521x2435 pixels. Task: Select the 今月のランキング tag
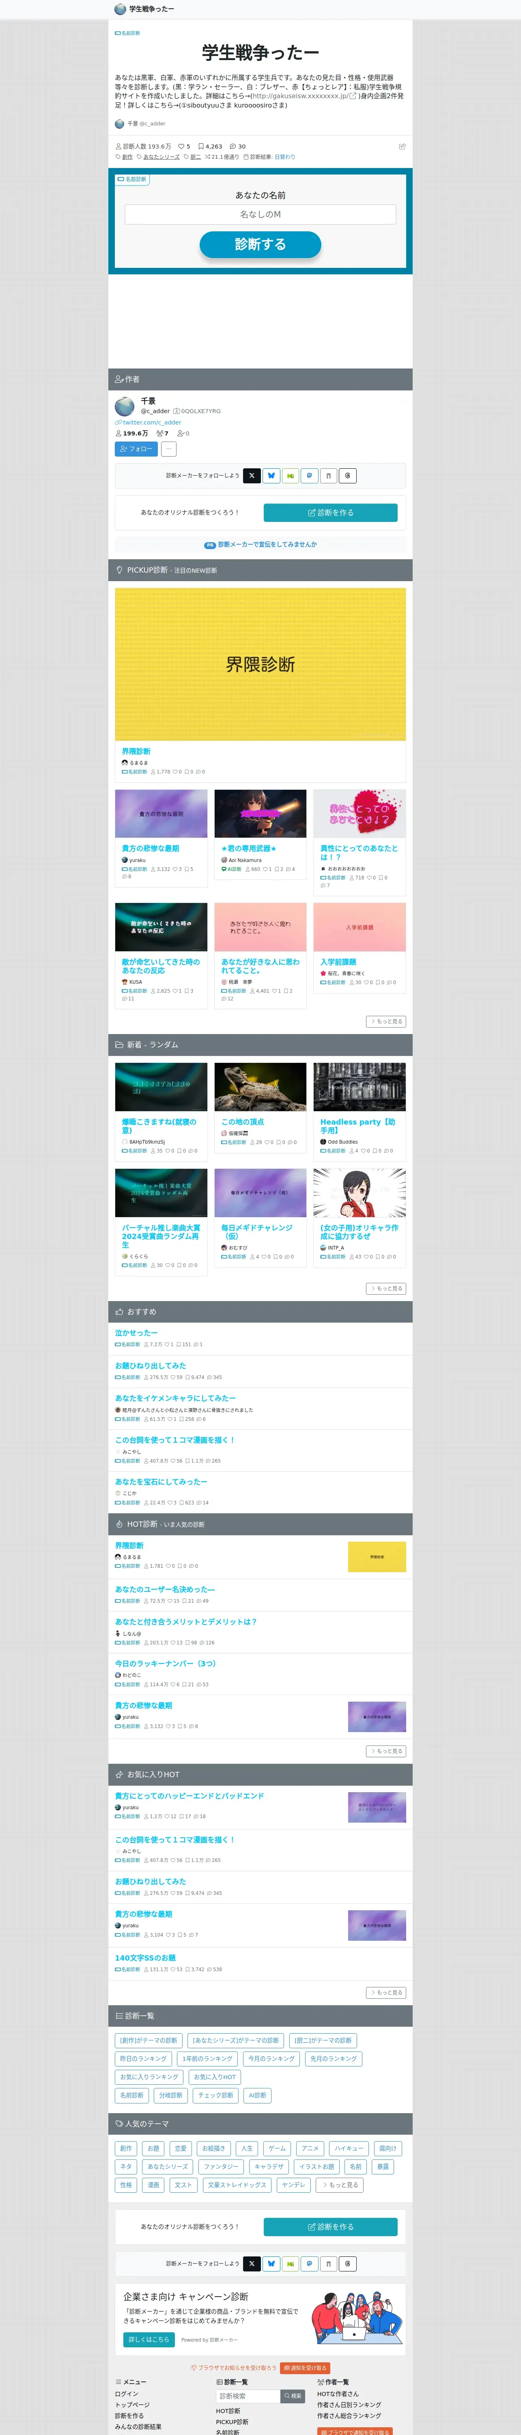pyautogui.click(x=271, y=2059)
